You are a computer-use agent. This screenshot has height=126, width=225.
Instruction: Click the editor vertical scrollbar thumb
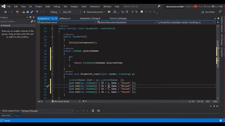coord(218,54)
